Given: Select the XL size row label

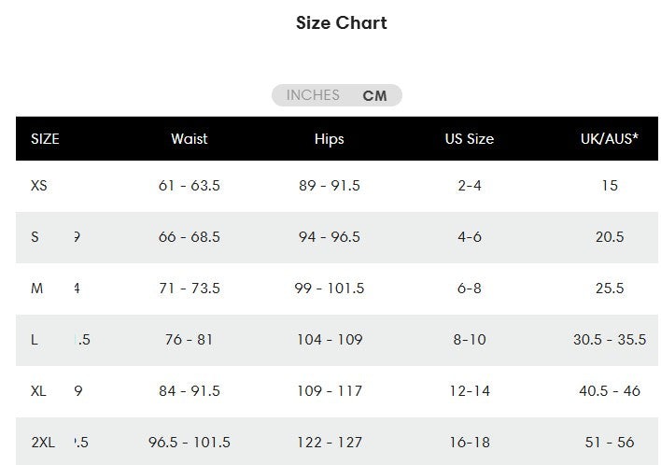Looking at the screenshot, I should pyautogui.click(x=38, y=391).
